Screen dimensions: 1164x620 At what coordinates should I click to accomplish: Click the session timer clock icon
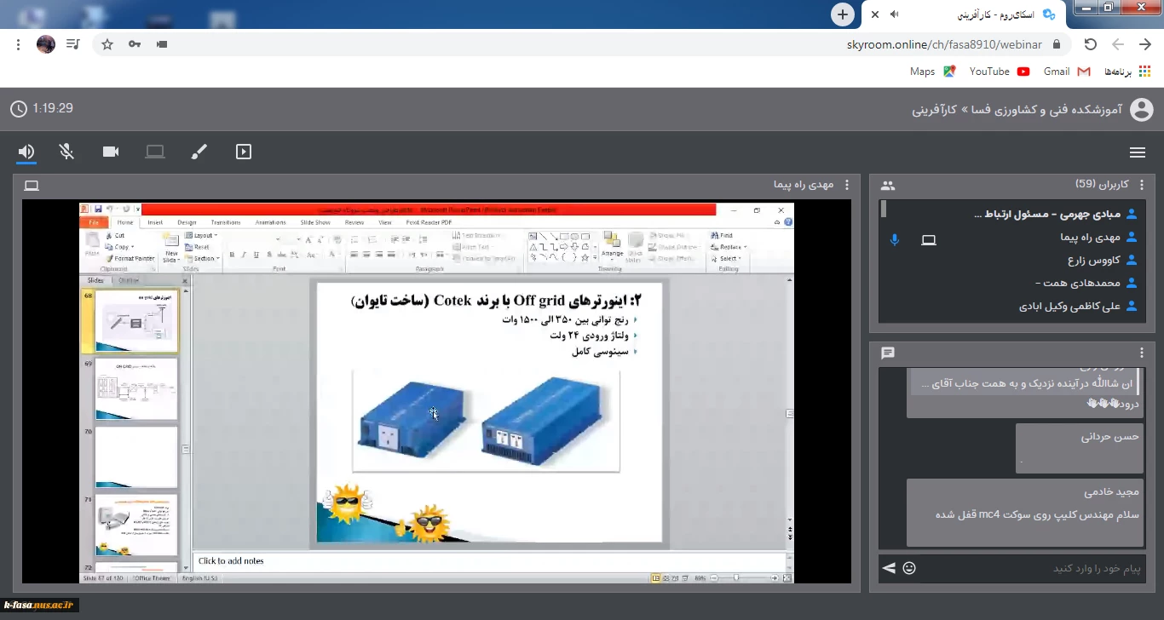point(19,109)
